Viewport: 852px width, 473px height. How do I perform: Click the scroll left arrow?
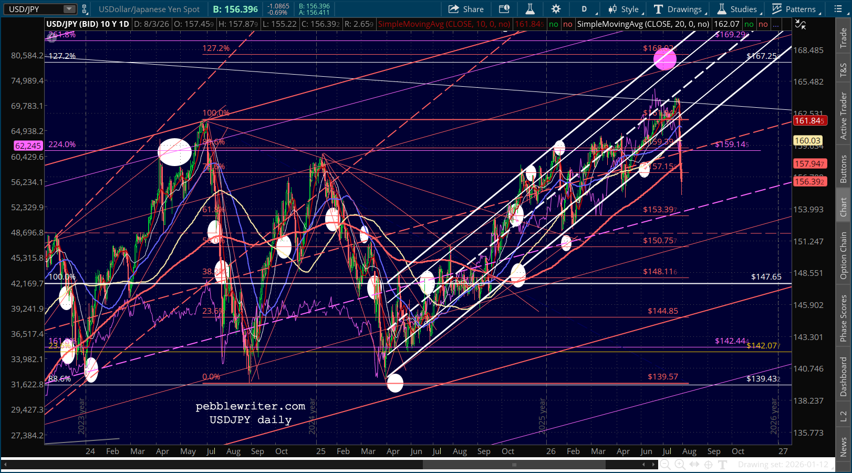click(x=644, y=465)
